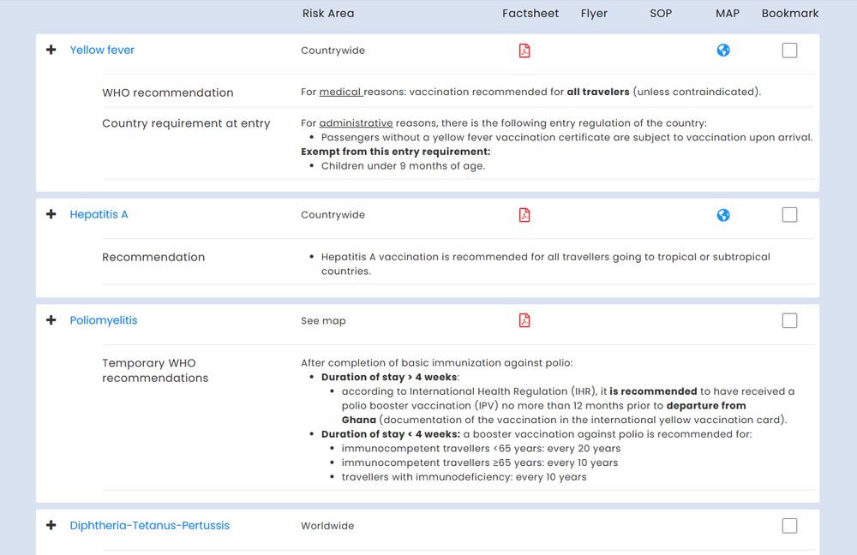Open the Yellow fever link
The width and height of the screenshot is (857, 555).
coord(102,50)
